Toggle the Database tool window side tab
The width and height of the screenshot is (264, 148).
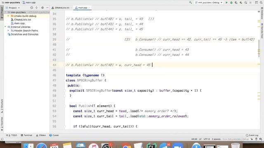coord(262,13)
